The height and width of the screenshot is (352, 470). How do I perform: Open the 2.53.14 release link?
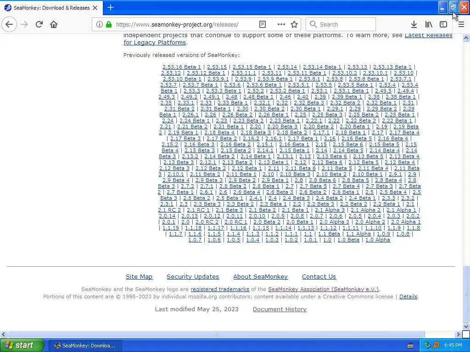click(x=287, y=67)
